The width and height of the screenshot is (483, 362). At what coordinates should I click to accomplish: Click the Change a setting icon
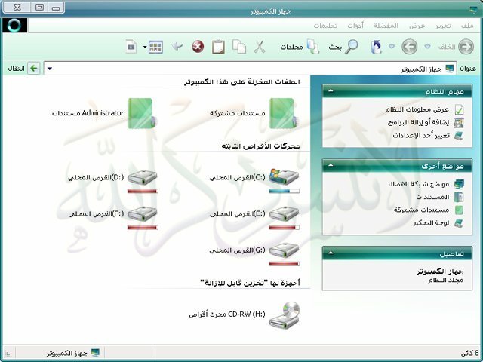(459, 136)
